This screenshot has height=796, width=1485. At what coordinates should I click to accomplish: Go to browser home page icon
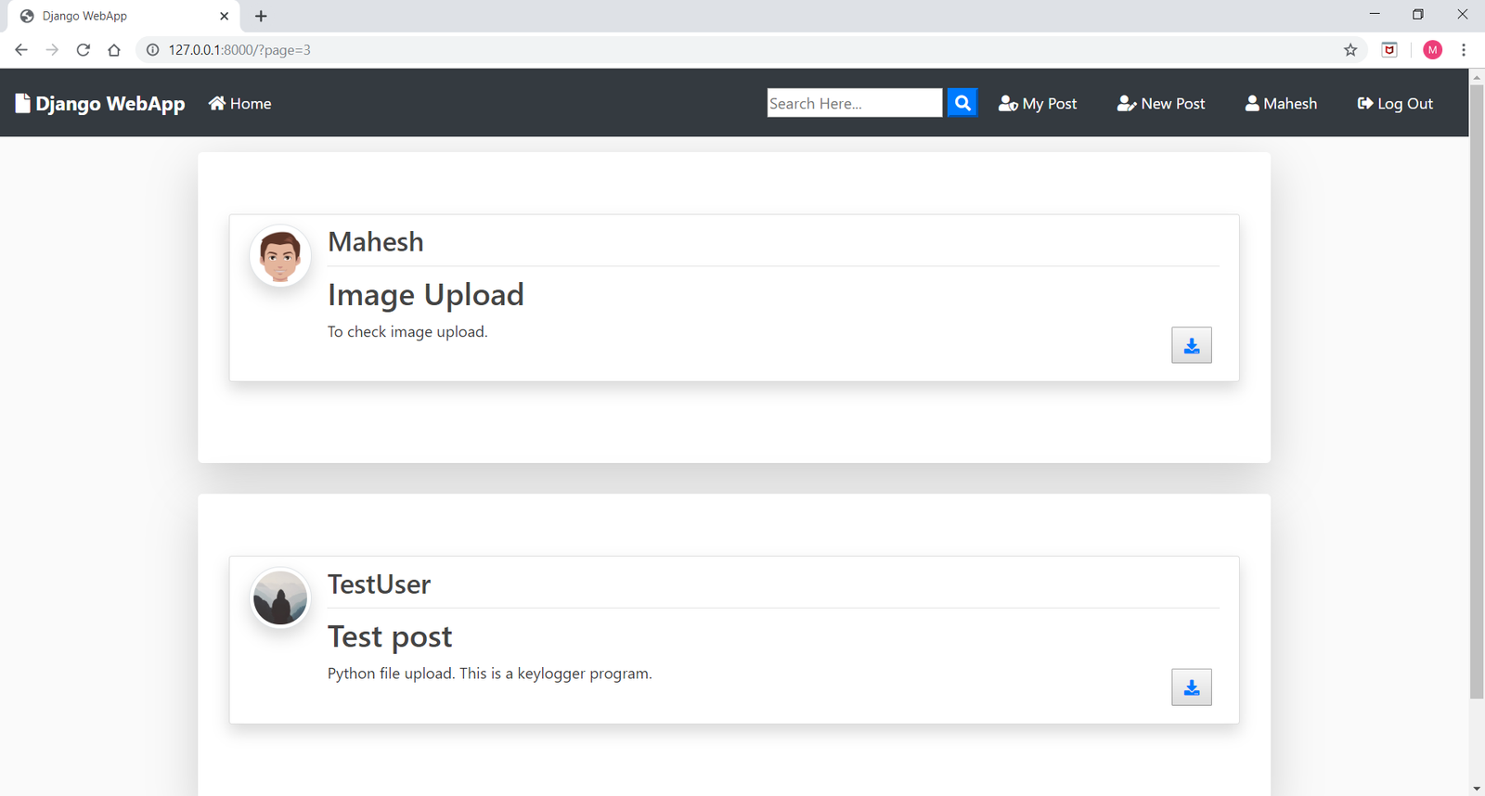point(114,50)
